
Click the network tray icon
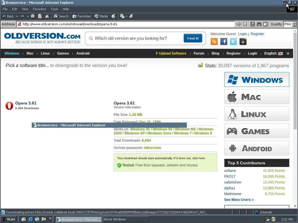[268, 220]
